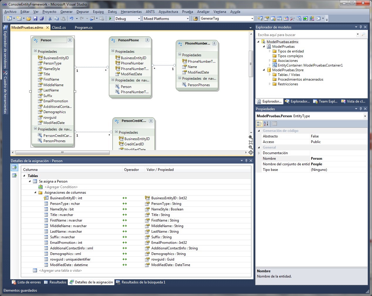Image resolution: width=372 pixels, height=296 pixels.
Task: Open Resultados de la búsqueda 1 tab
Action: tap(141, 282)
